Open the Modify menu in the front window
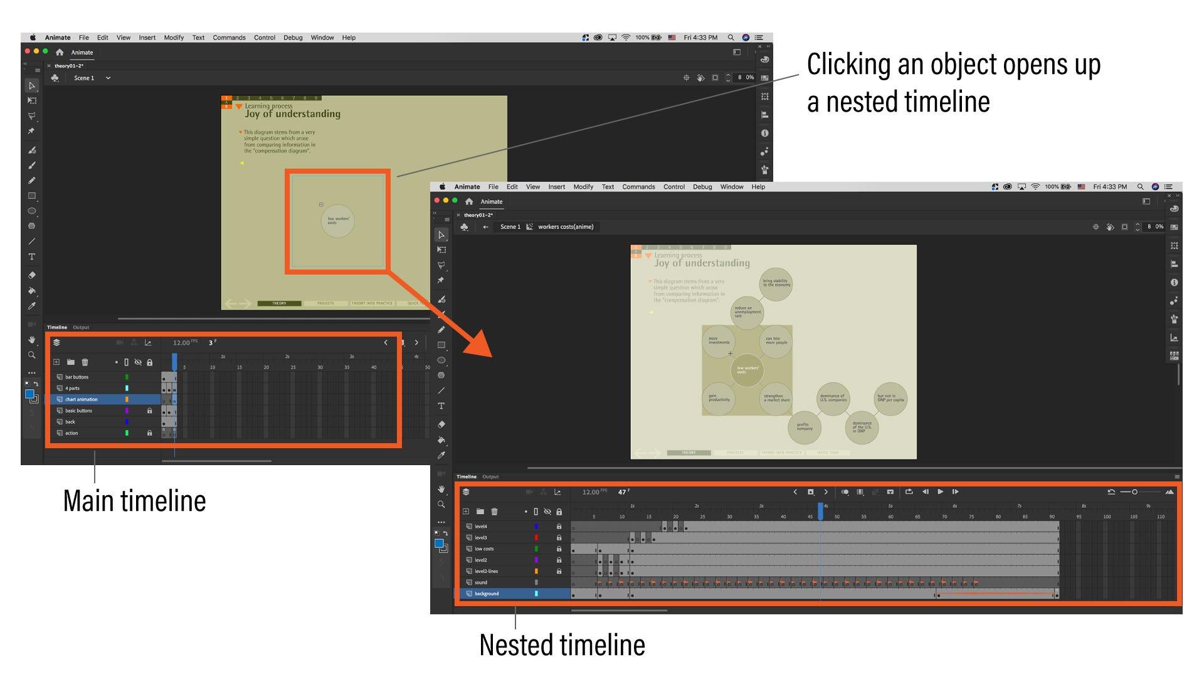Image resolution: width=1204 pixels, height=677 pixels. point(583,187)
